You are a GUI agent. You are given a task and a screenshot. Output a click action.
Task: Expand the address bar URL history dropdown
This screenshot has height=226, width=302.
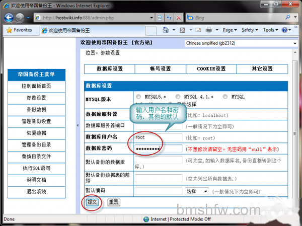point(152,18)
